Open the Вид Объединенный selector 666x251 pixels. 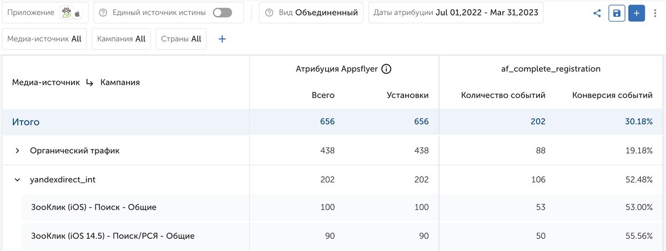(x=311, y=12)
